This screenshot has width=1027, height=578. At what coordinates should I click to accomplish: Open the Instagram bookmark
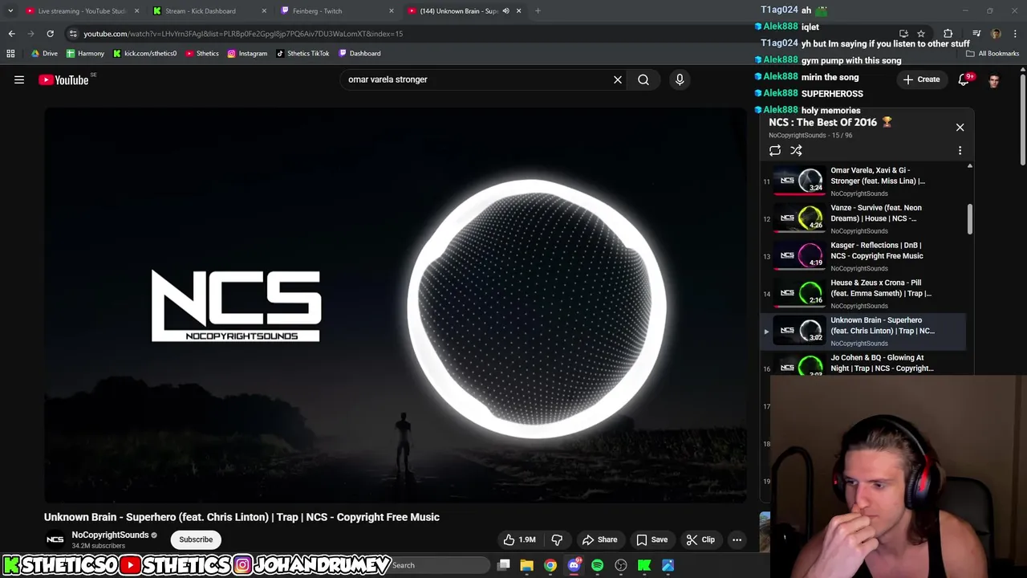tap(247, 53)
